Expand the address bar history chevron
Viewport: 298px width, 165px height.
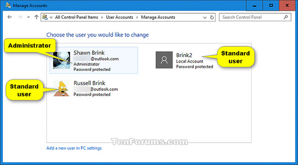204,17
